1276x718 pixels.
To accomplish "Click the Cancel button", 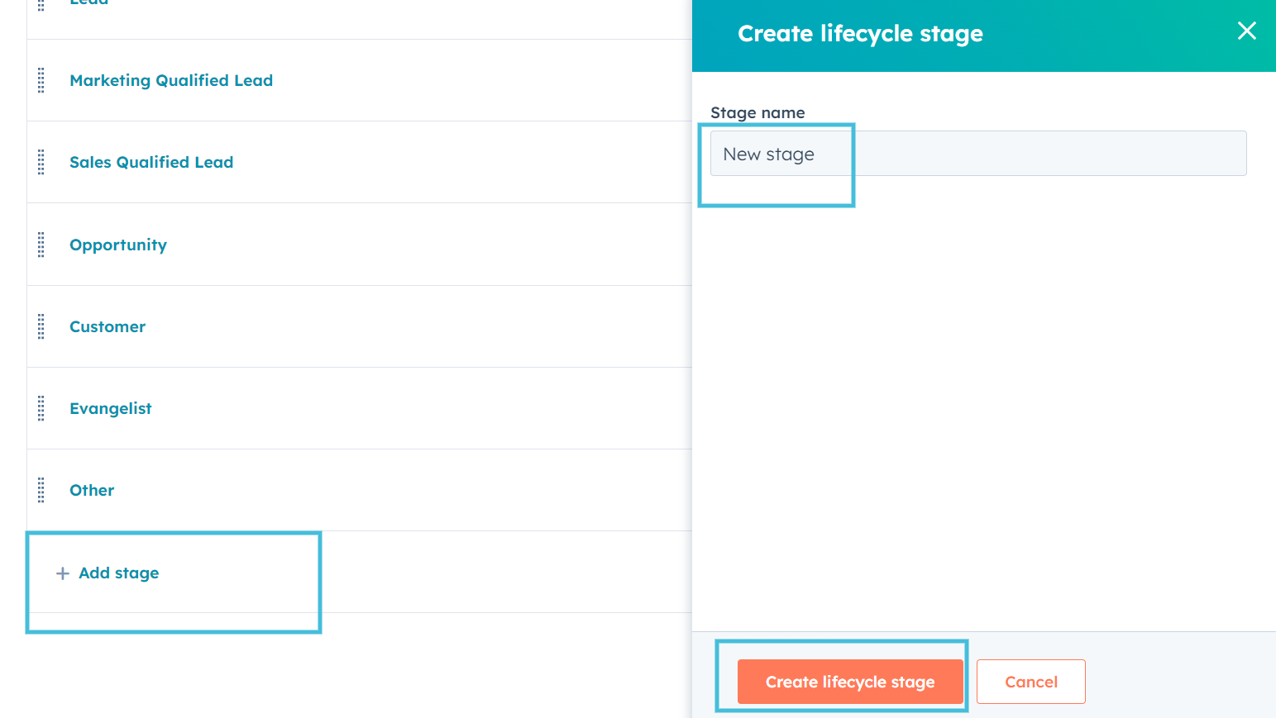I will [x=1030, y=682].
